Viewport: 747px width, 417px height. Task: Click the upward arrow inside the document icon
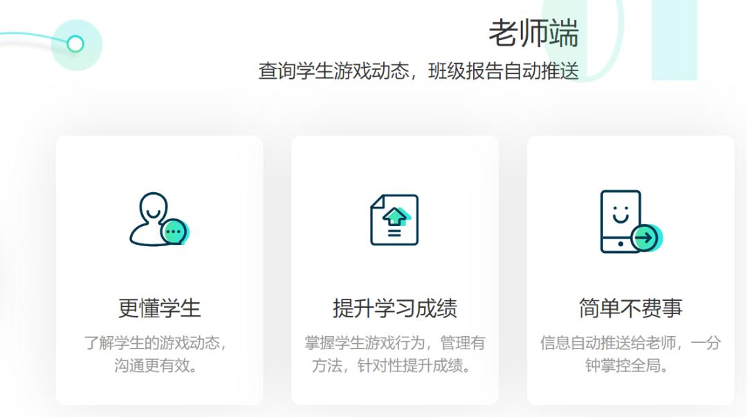tap(394, 218)
